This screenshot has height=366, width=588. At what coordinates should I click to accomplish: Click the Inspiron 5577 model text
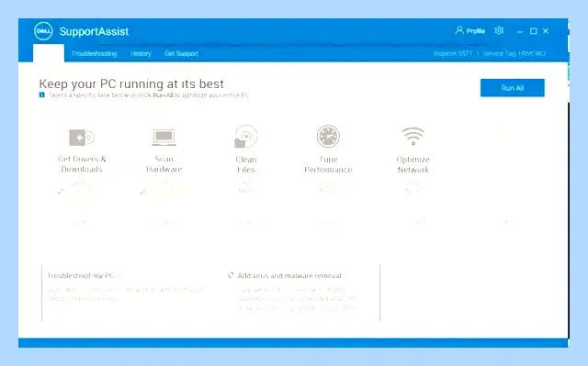coord(453,53)
